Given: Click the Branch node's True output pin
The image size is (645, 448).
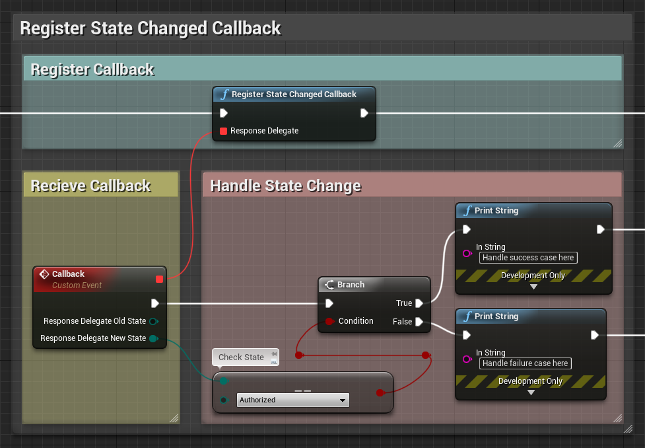Looking at the screenshot, I should (x=419, y=303).
